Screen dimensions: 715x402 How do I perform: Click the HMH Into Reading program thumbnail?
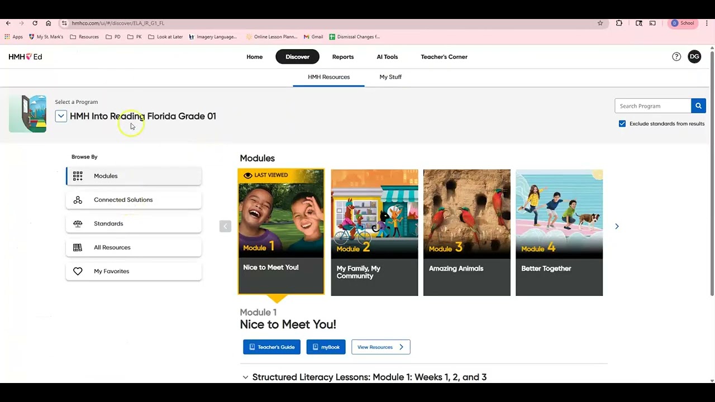point(27,114)
